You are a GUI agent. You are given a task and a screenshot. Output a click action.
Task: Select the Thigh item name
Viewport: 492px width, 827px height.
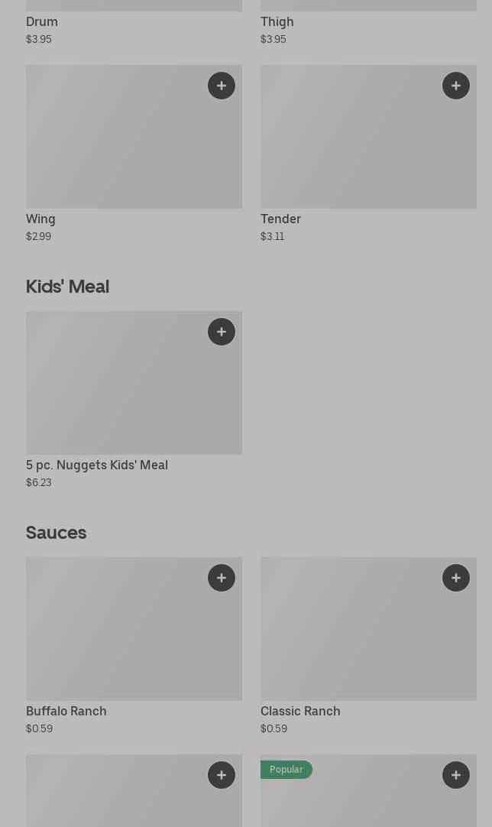(x=277, y=21)
